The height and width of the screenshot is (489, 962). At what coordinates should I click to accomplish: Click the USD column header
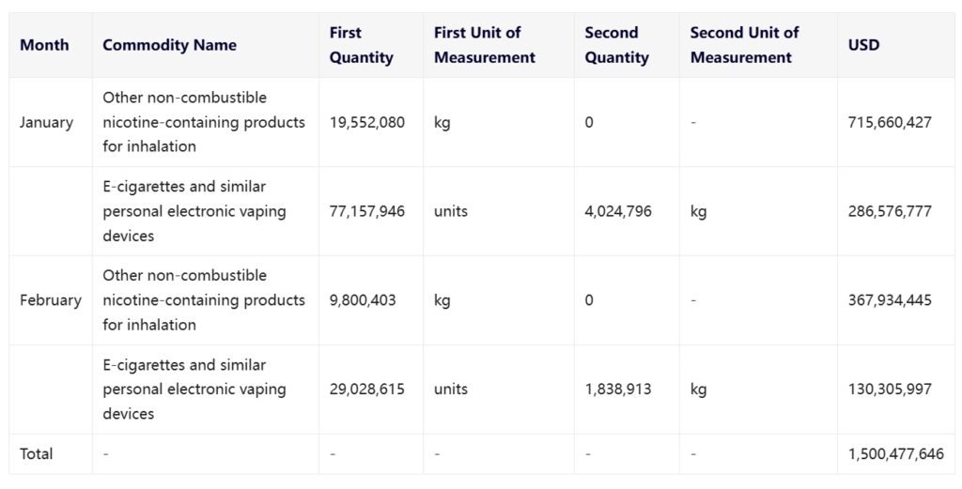863,45
